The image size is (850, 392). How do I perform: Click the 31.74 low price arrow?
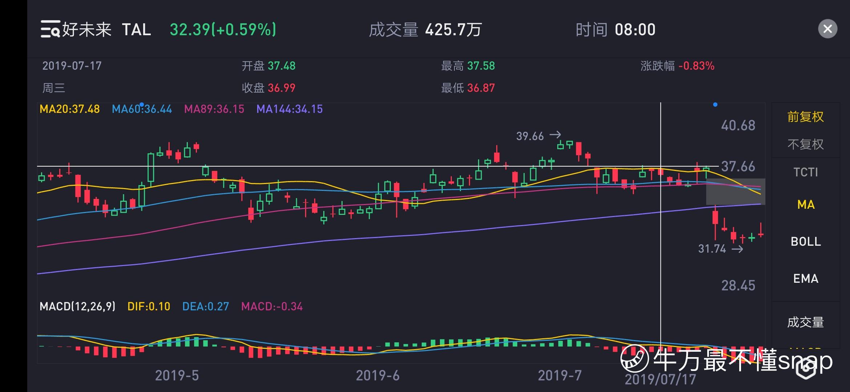pyautogui.click(x=737, y=249)
